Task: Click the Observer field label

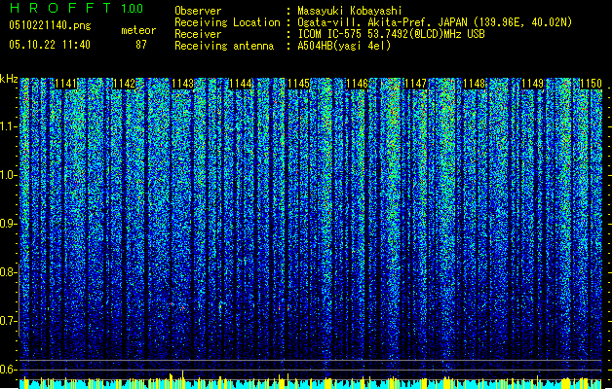Action: coord(198,11)
